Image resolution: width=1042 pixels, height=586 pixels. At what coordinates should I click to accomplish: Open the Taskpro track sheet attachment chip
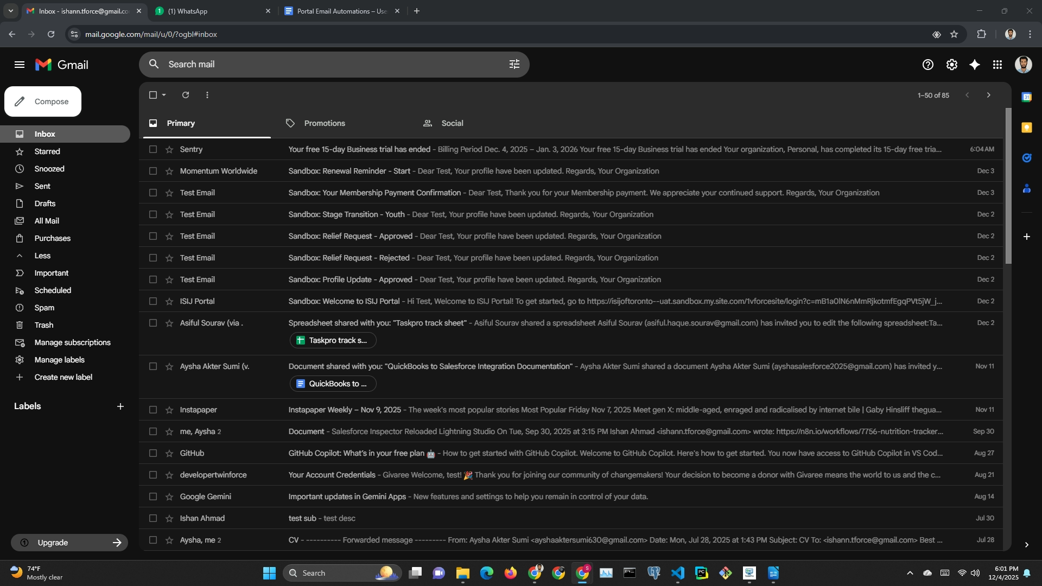tap(333, 340)
